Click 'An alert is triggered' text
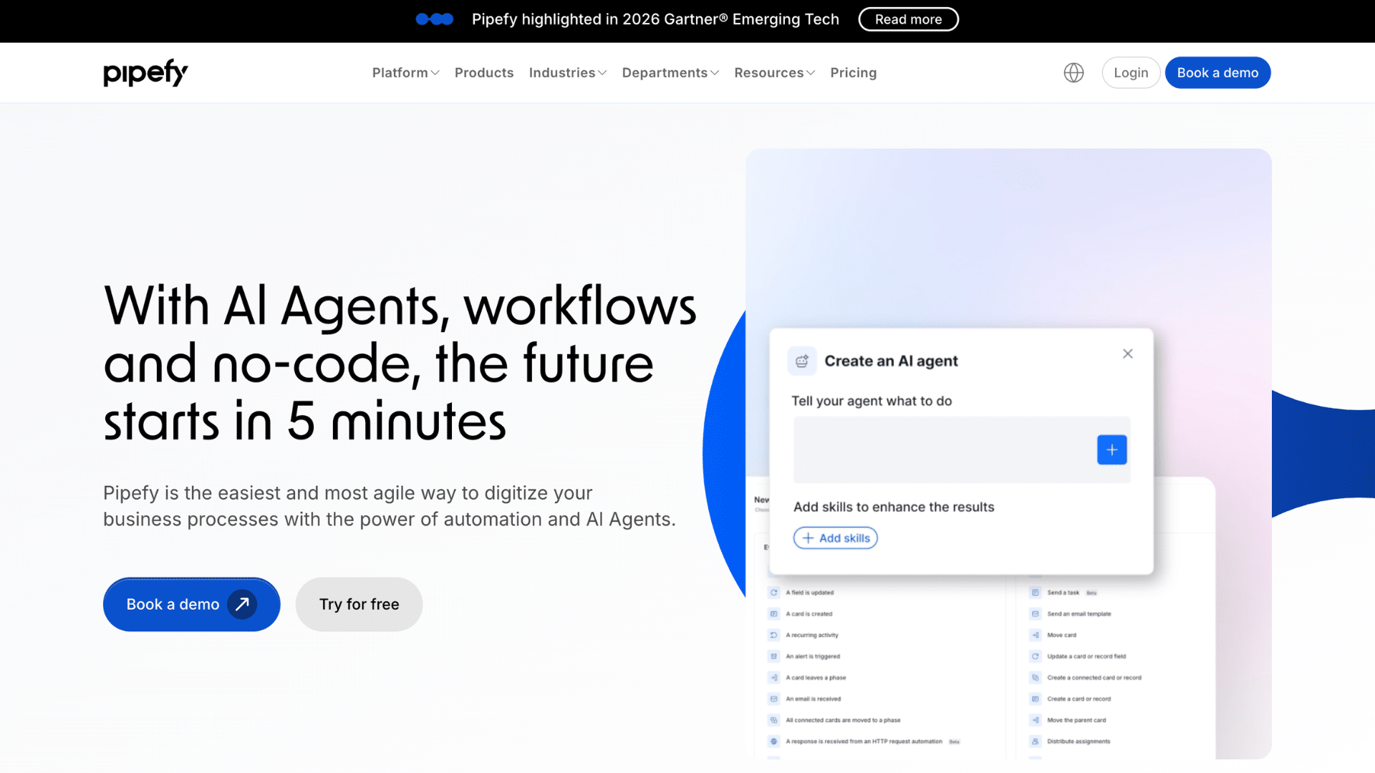Image resolution: width=1375 pixels, height=773 pixels. 813,656
